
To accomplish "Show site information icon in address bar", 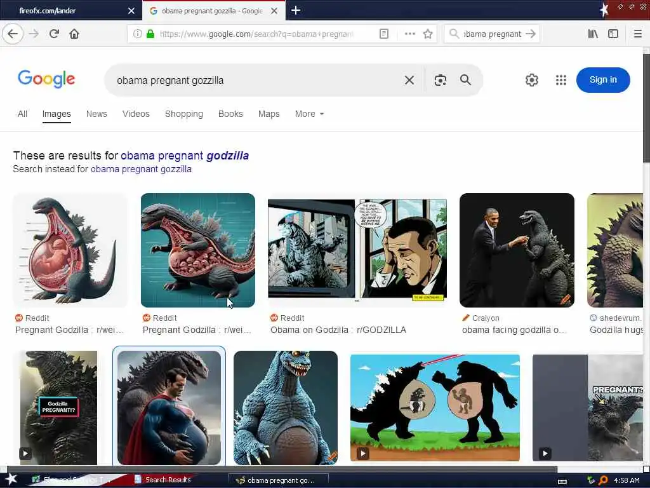I will pyautogui.click(x=138, y=34).
